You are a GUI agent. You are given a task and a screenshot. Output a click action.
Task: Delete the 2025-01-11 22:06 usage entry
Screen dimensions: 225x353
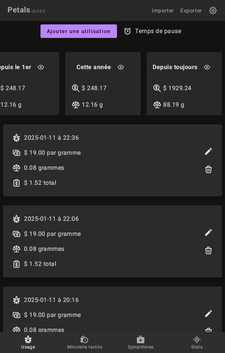point(208,250)
